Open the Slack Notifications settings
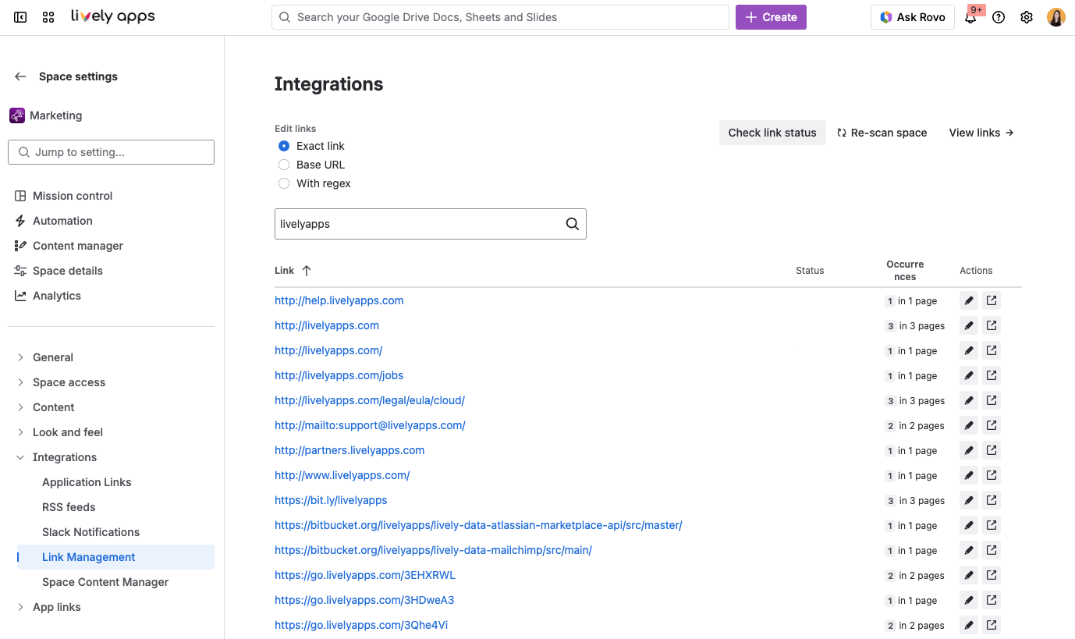Viewport: 1075px width, 639px height. (90, 531)
